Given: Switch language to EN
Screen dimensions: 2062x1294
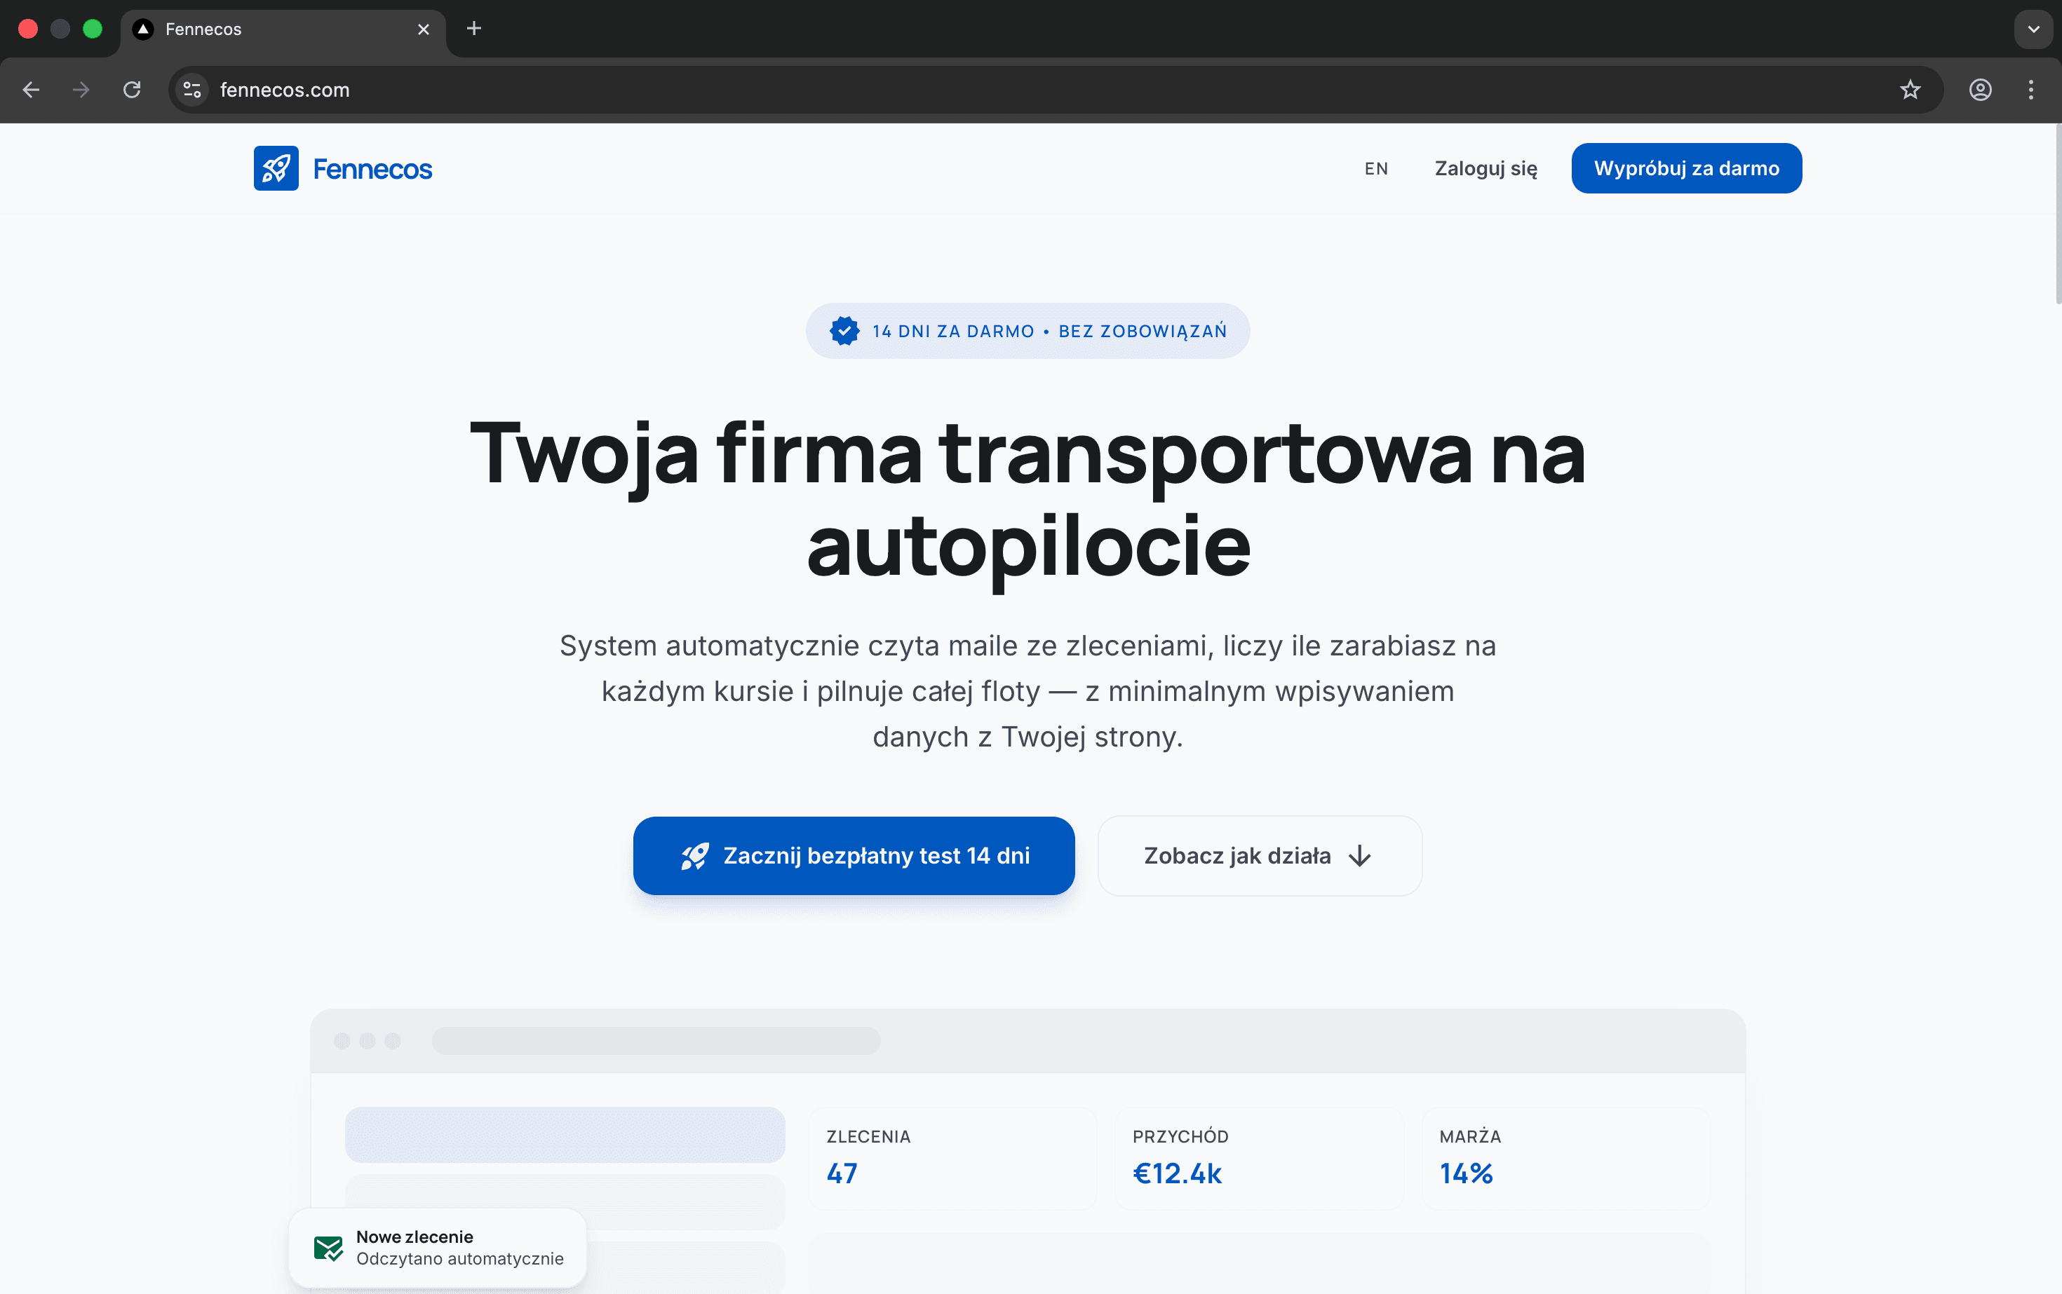Looking at the screenshot, I should pyautogui.click(x=1376, y=169).
